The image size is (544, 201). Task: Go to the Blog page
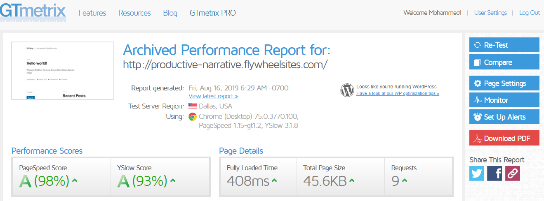(x=170, y=13)
